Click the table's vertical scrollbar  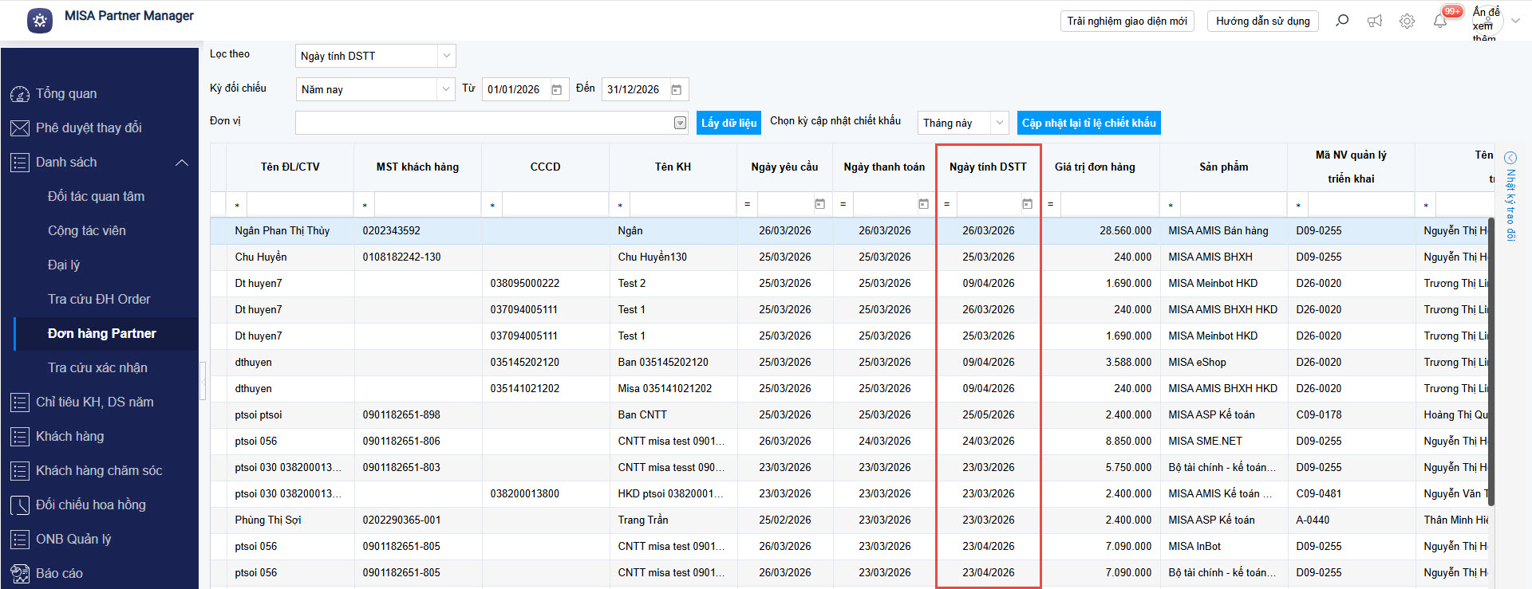[1490, 359]
